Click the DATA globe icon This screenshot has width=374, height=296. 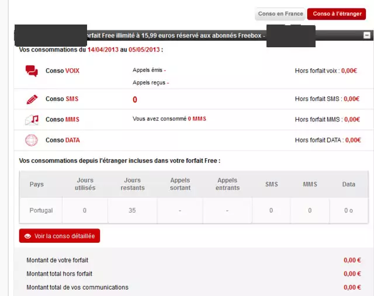(32, 140)
